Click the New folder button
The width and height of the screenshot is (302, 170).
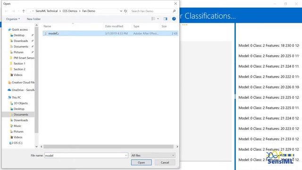[34, 19]
